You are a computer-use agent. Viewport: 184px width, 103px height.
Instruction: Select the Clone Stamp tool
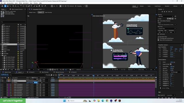pos(37,6)
